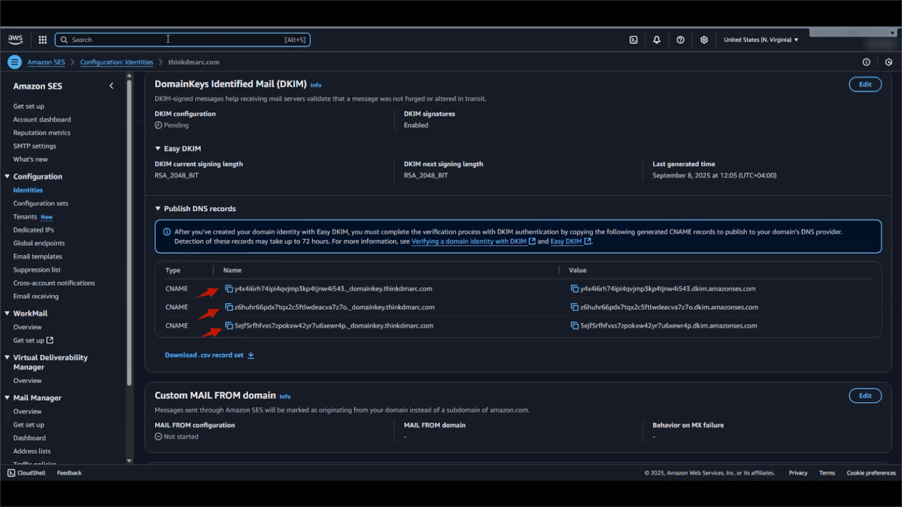Viewport: 902px width, 507px height.
Task: Click the Info circle icon near top right
Action: 866,62
